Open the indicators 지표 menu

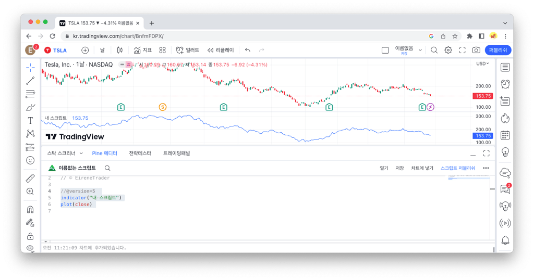[142, 50]
